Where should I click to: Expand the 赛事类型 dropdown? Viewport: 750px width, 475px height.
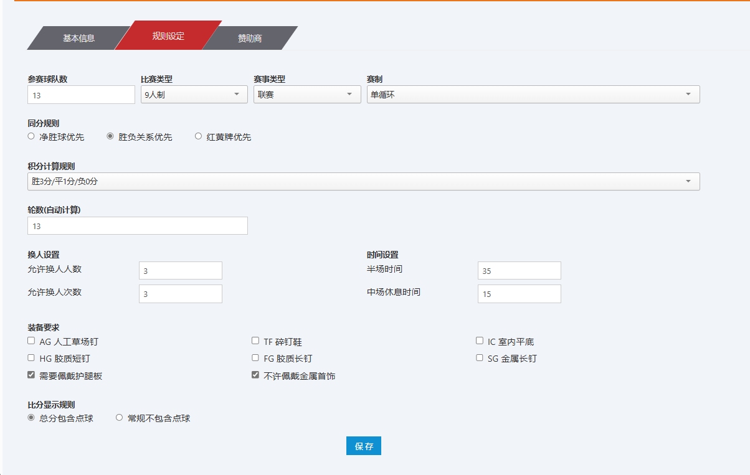[x=306, y=95]
